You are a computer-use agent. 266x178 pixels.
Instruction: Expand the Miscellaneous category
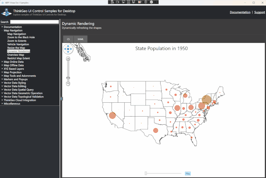click(x=2, y=103)
